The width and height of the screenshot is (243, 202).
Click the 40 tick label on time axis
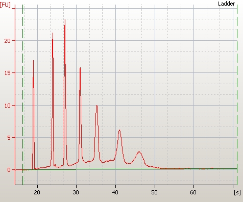click(115, 192)
